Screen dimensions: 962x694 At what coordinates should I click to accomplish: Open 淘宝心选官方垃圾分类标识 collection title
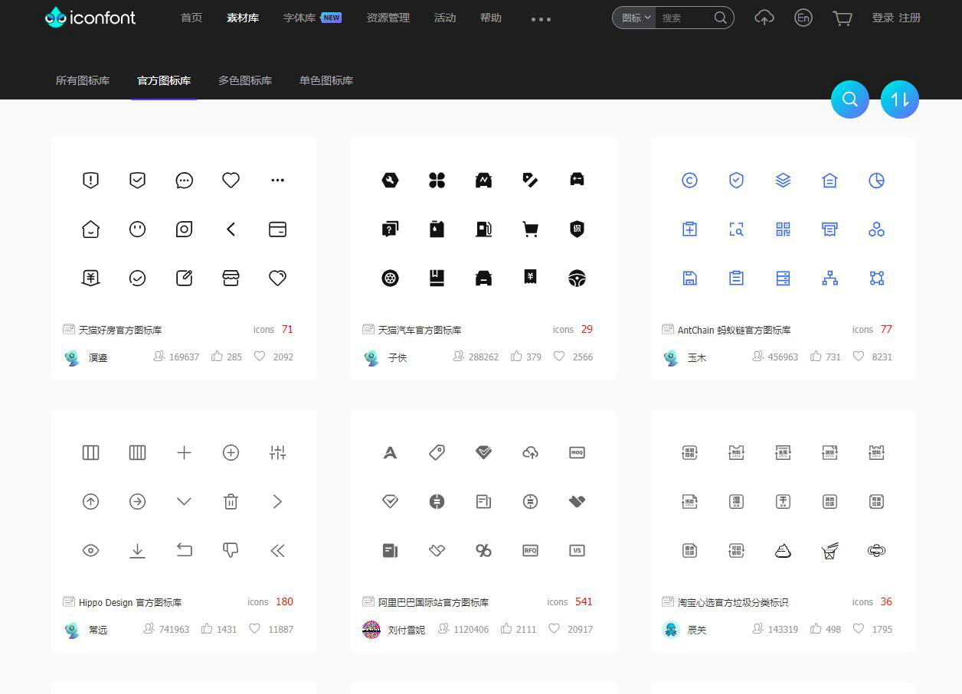point(733,602)
